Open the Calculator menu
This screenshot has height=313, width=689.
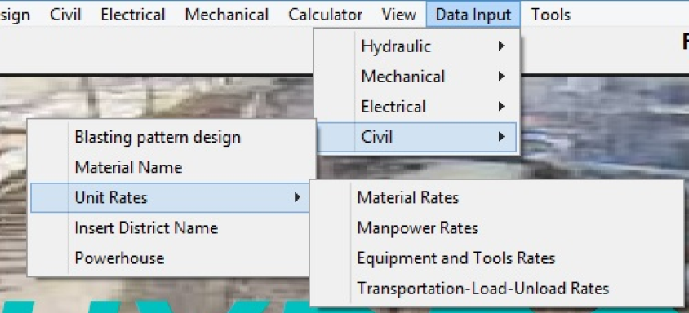click(325, 15)
